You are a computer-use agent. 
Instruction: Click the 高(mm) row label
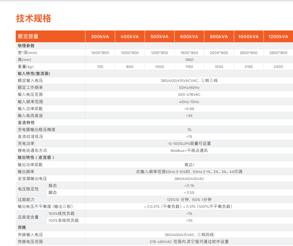[25, 60]
